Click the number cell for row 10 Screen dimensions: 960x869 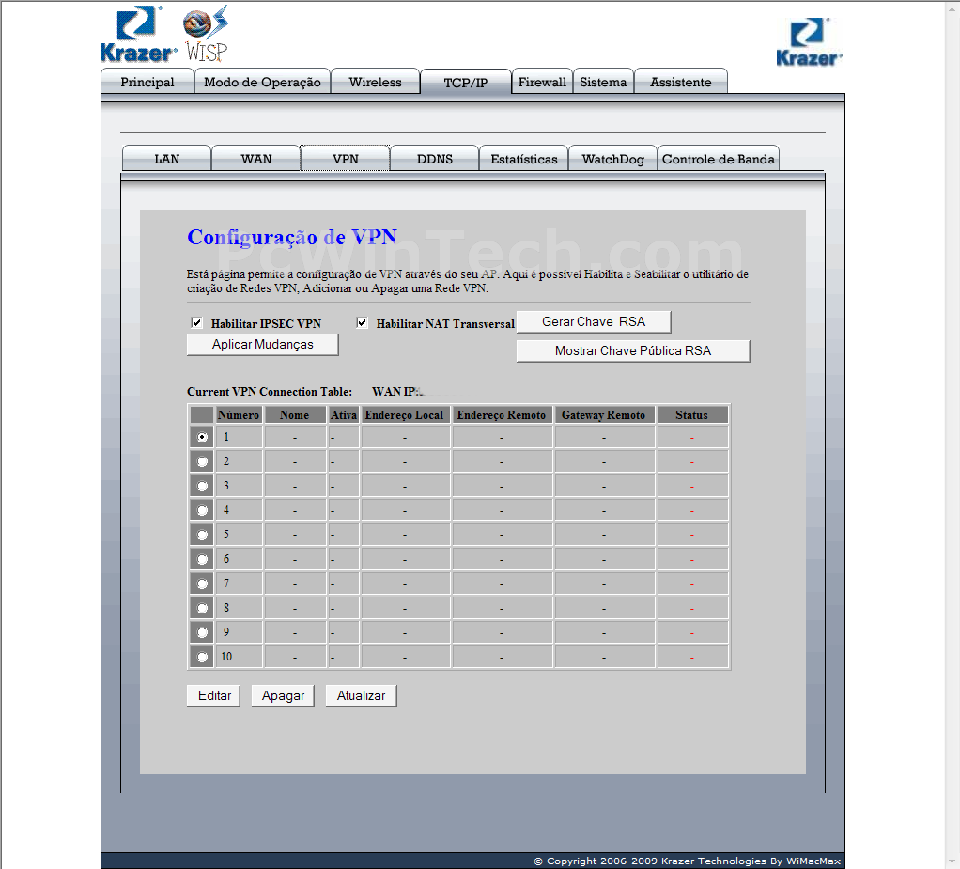point(239,657)
